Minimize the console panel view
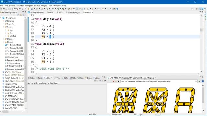 coord(102,77)
